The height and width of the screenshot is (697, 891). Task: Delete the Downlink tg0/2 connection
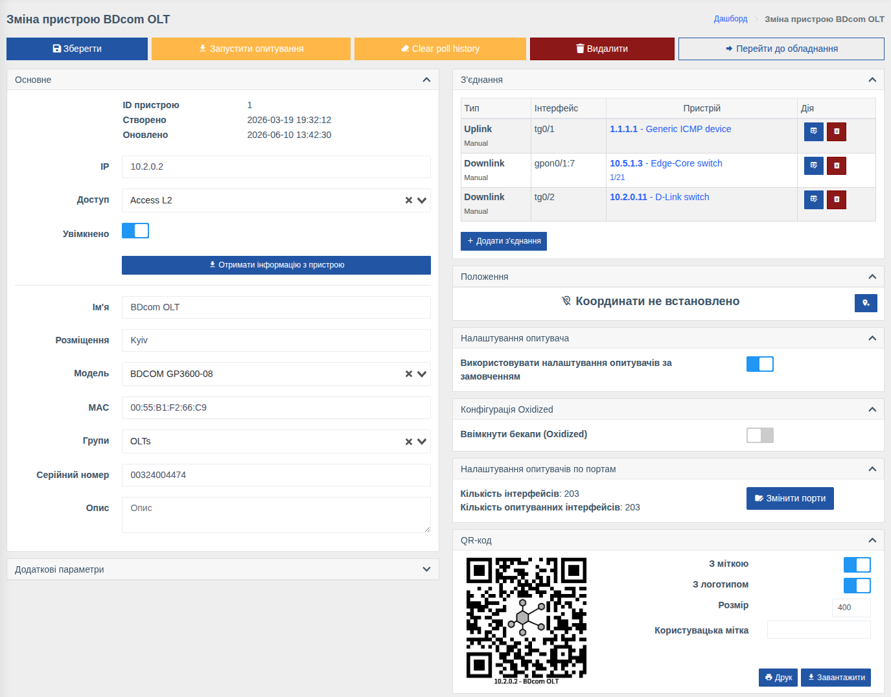pyautogui.click(x=837, y=200)
